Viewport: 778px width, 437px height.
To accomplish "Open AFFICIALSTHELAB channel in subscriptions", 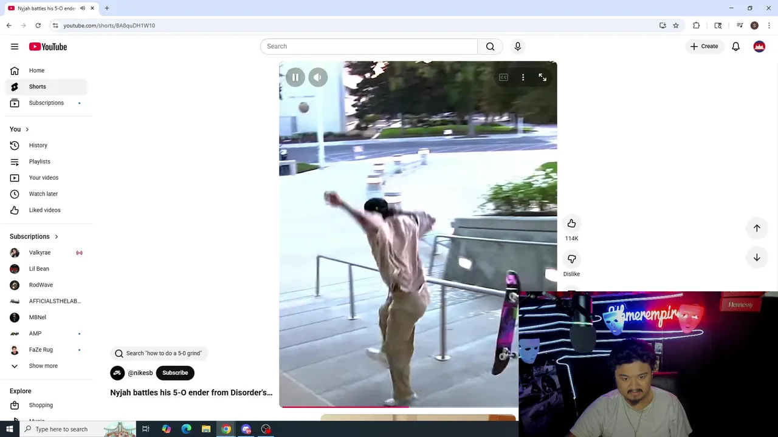I will 46,301.
